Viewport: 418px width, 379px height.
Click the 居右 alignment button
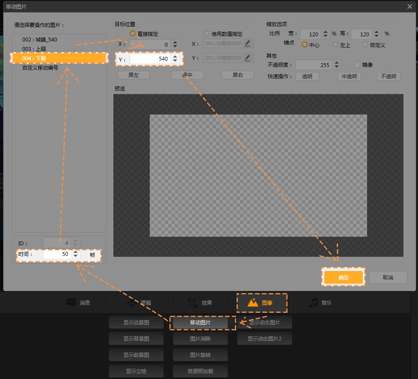(237, 75)
